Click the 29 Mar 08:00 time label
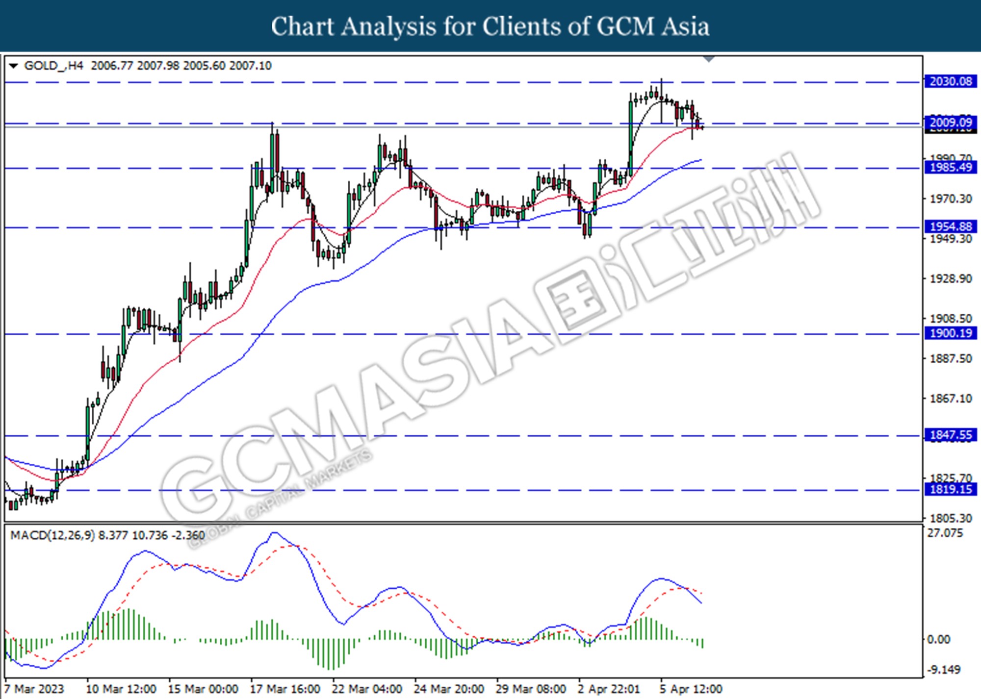Viewport: 981px width, 700px height. pos(531,689)
